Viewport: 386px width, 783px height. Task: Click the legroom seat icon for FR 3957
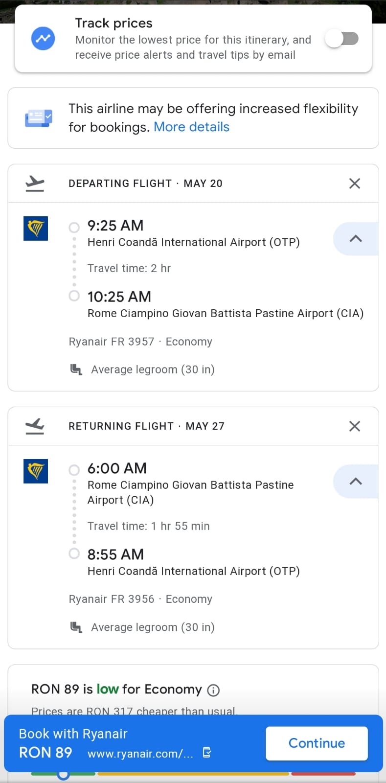click(x=76, y=369)
